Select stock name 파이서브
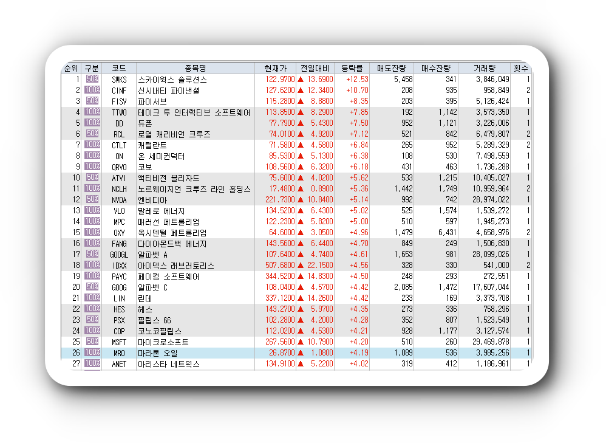The image size is (606, 443). [152, 101]
